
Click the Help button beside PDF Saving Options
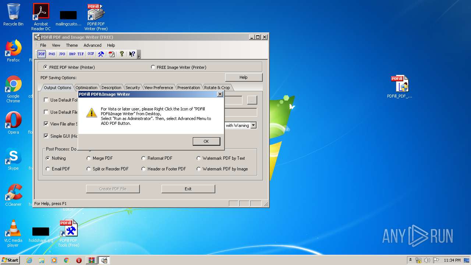pos(244,77)
